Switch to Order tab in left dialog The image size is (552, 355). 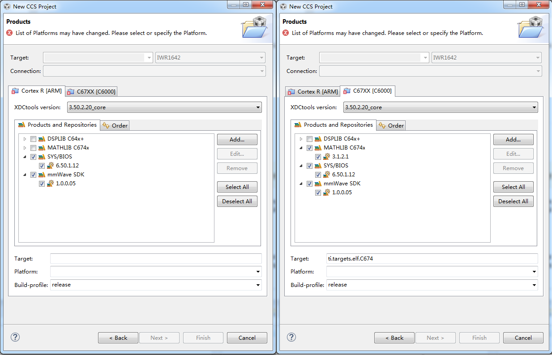pos(115,125)
